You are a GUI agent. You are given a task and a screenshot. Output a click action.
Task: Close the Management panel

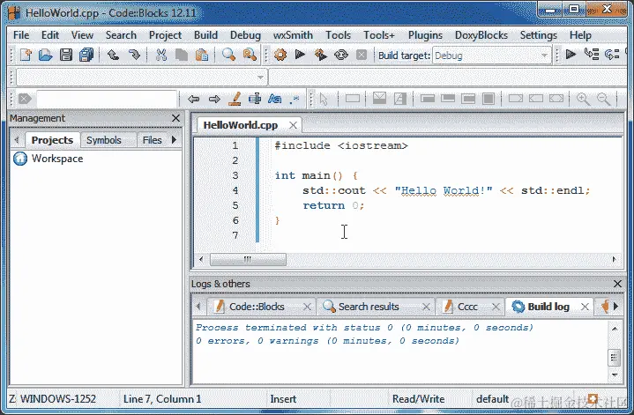click(x=175, y=118)
